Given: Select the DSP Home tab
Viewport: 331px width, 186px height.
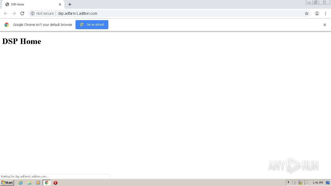Looking at the screenshot, I should coord(33,4).
